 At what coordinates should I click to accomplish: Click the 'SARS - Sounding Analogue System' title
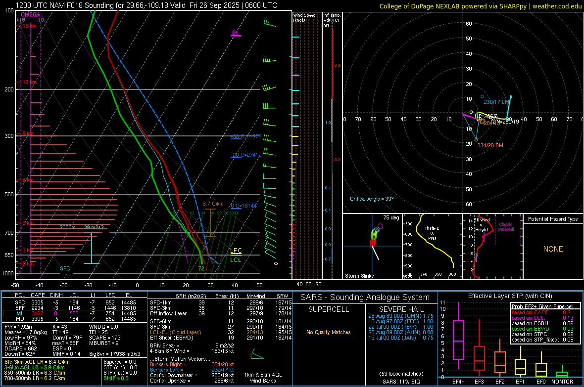365,298
